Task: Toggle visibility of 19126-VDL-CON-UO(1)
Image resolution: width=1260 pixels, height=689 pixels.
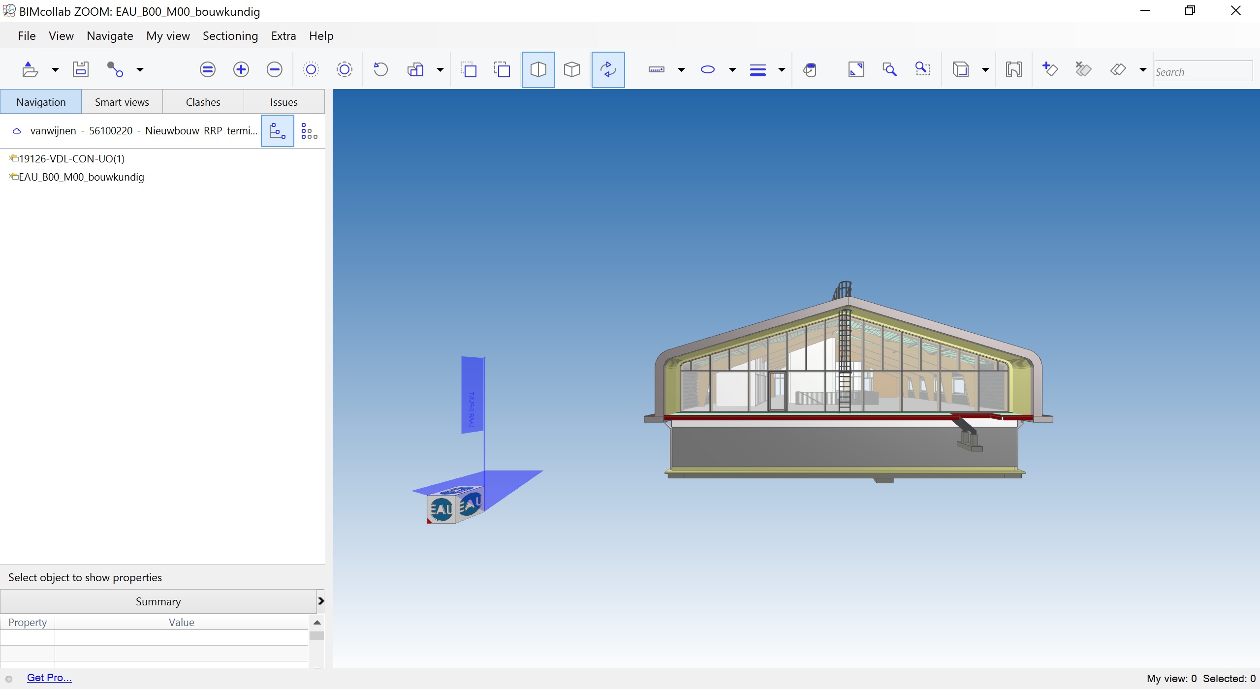Action: 12,158
